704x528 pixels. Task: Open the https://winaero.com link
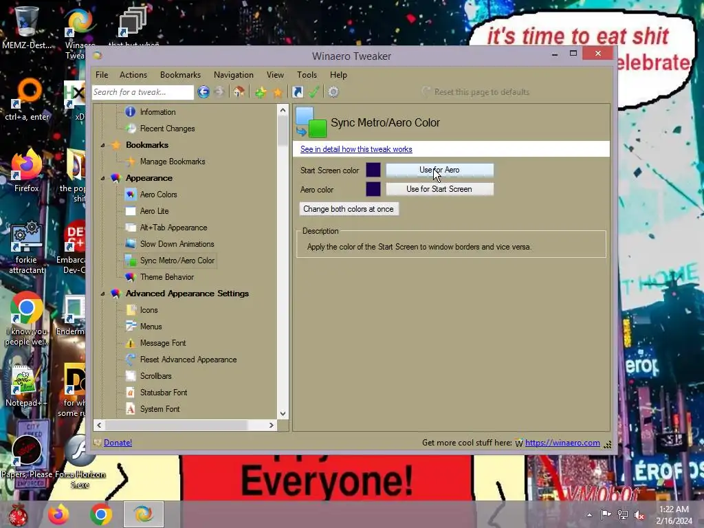(562, 443)
